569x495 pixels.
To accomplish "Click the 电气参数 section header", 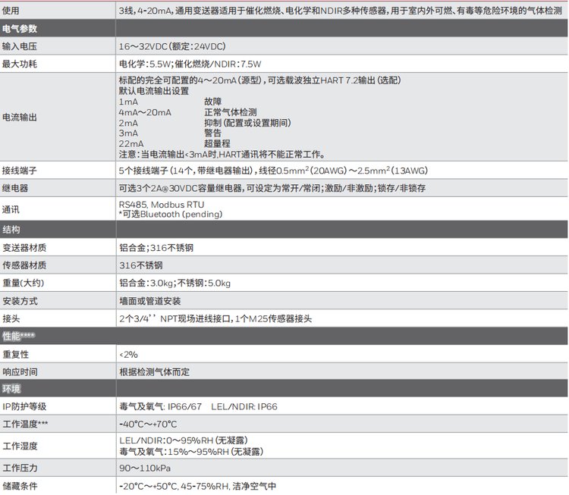I will tap(20, 28).
